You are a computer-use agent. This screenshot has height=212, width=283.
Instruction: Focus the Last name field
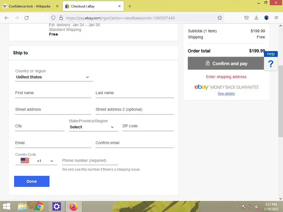tap(135, 93)
